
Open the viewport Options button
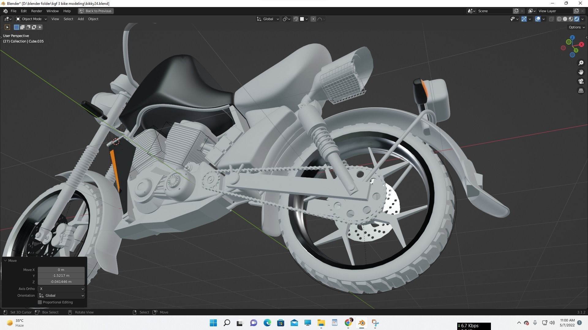(576, 27)
